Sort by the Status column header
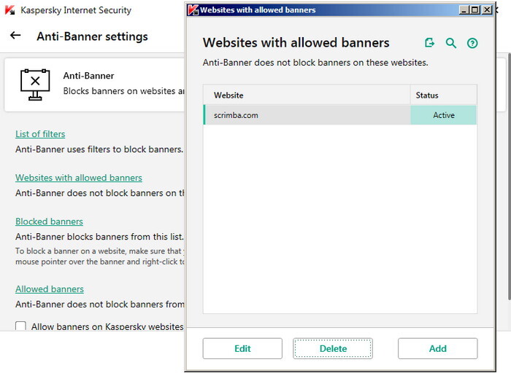Image resolution: width=511 pixels, height=373 pixels. [x=444, y=95]
